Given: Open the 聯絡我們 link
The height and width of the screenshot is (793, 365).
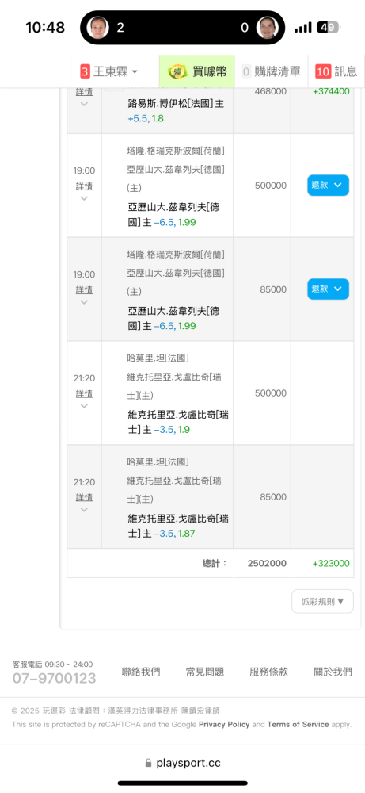Looking at the screenshot, I should 141,672.
